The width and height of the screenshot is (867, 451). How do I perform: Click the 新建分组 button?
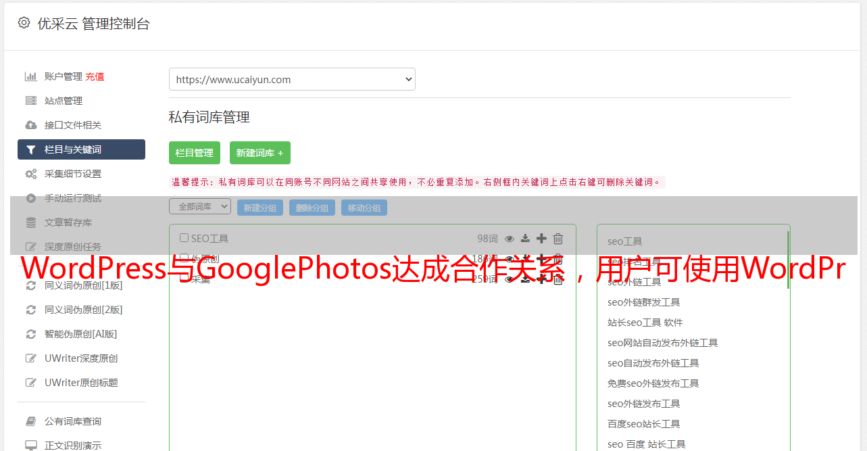260,208
